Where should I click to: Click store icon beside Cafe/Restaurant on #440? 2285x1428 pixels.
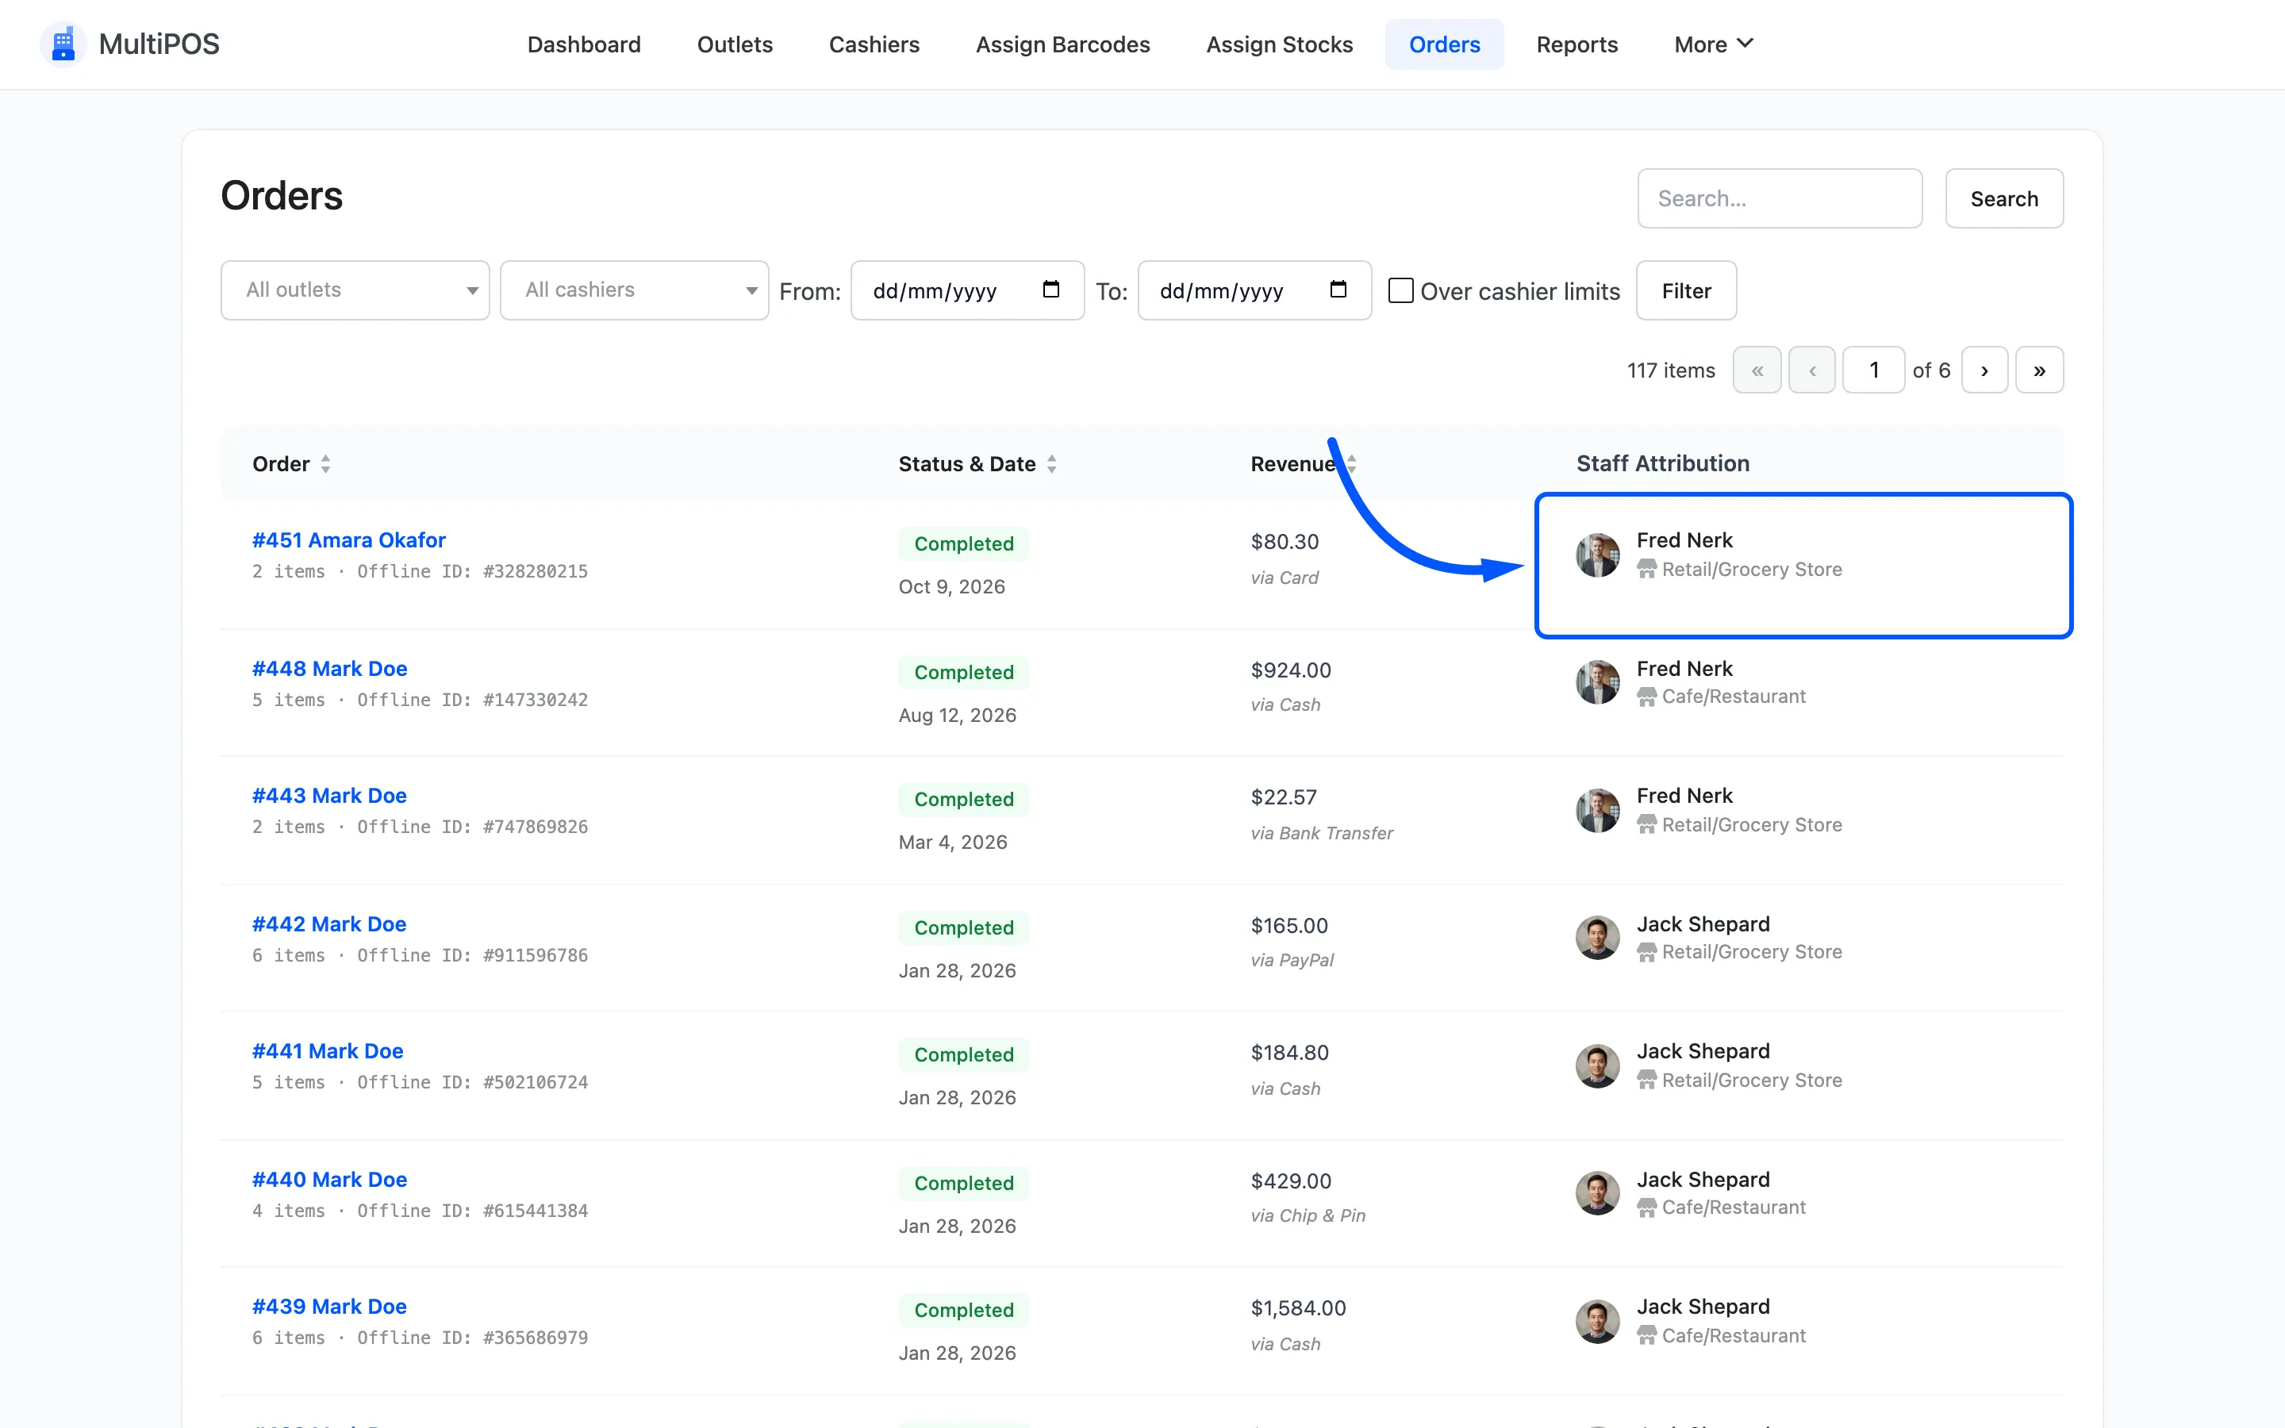coord(1647,1207)
